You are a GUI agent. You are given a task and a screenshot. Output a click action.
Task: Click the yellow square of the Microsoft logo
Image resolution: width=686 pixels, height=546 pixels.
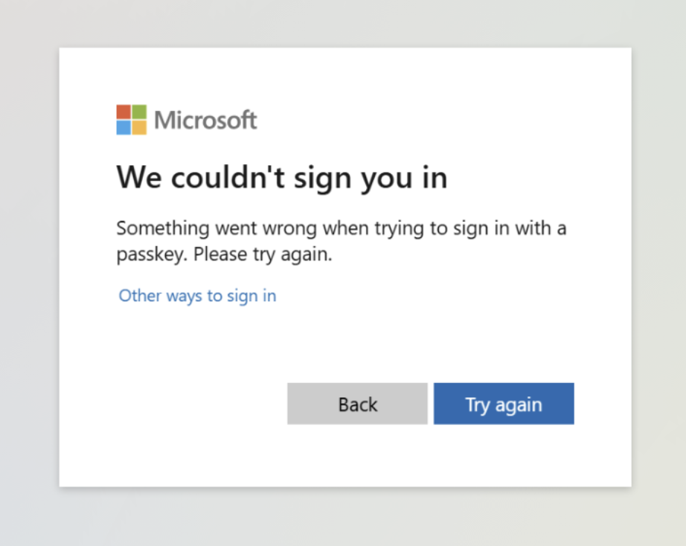(139, 127)
